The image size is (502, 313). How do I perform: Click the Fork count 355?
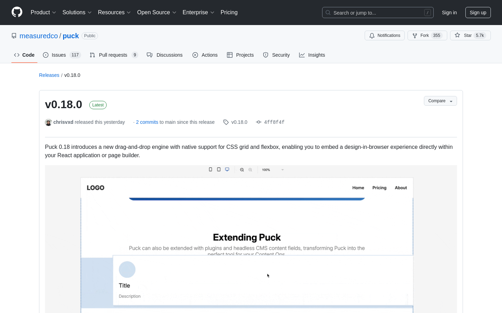click(437, 35)
